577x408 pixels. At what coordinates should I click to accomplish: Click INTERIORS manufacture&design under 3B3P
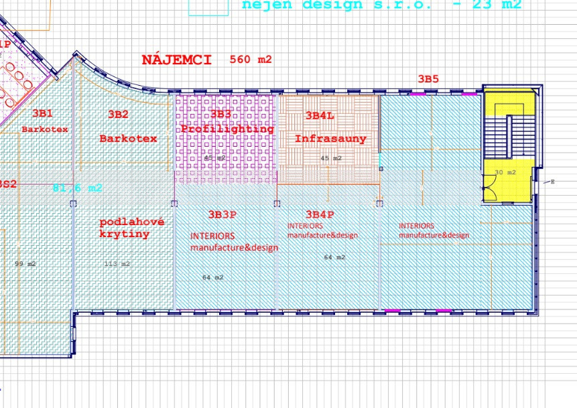234,242
